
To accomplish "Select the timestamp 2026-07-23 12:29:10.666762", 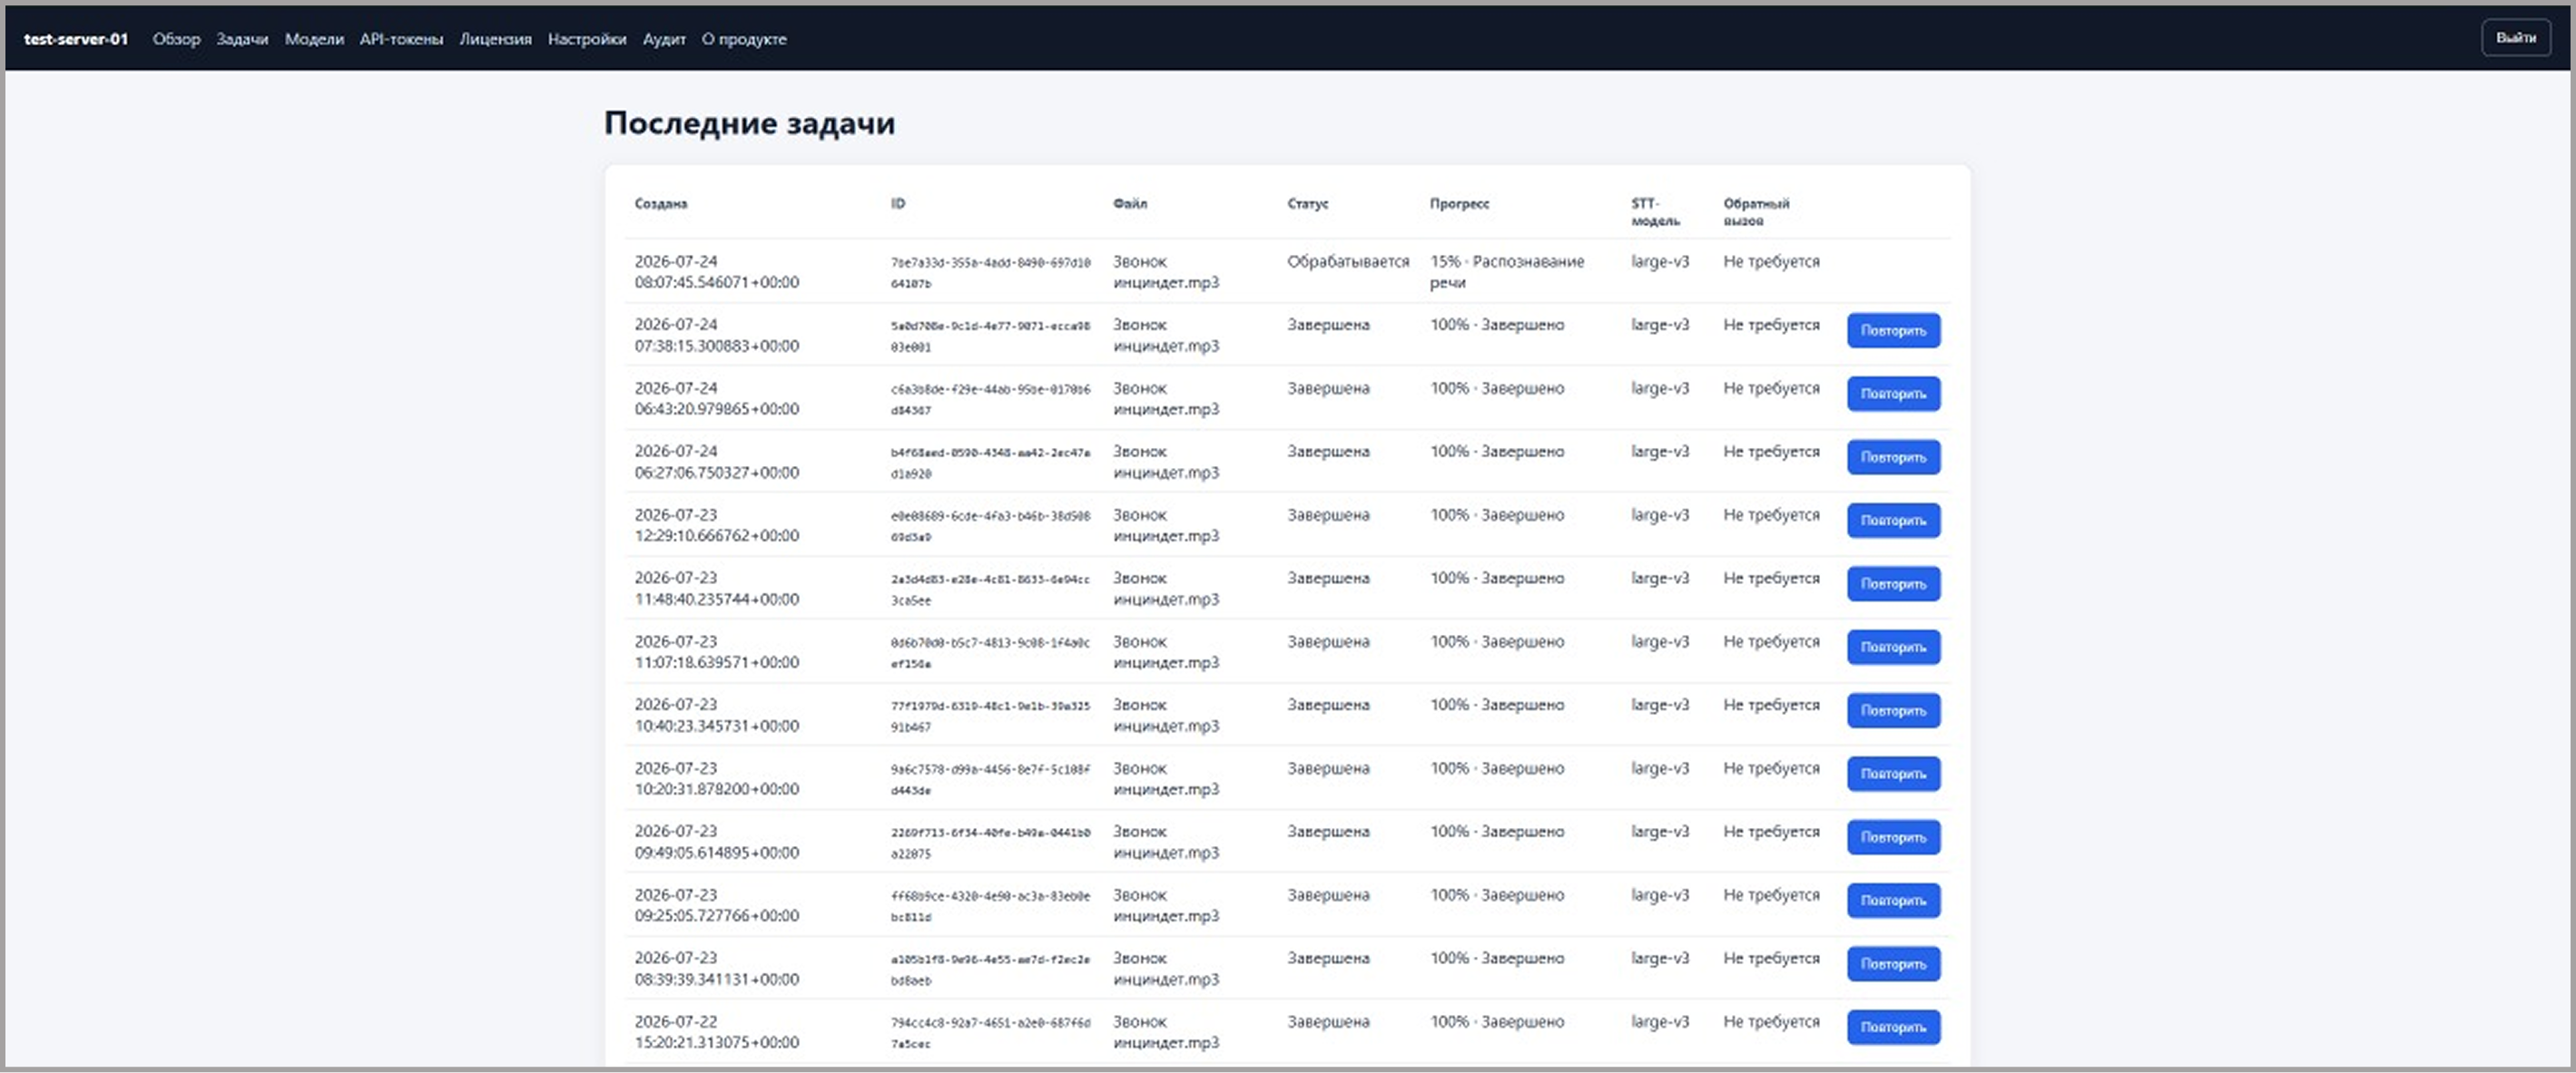I will 717,525.
